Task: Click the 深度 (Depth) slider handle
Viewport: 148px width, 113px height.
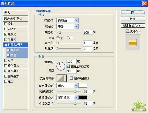Action: pos(59,32)
